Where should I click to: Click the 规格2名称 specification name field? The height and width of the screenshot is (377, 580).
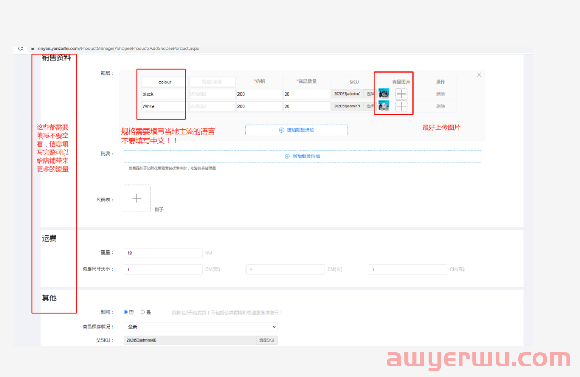click(212, 82)
